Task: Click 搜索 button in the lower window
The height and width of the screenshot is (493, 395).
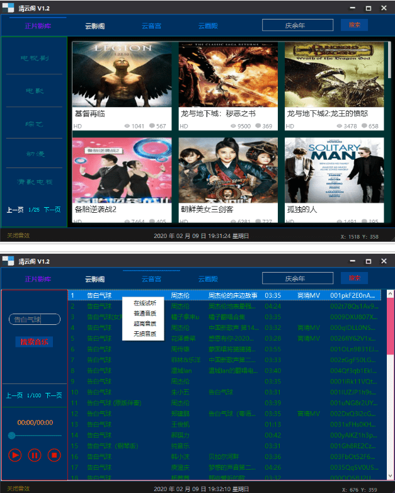Action: click(355, 278)
